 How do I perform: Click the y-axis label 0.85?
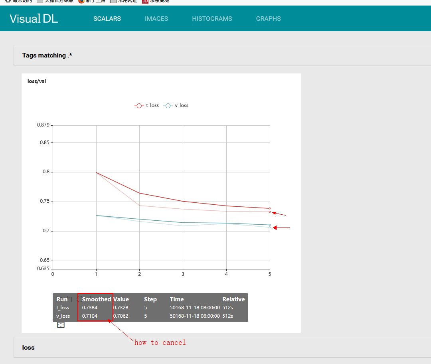pos(45,142)
